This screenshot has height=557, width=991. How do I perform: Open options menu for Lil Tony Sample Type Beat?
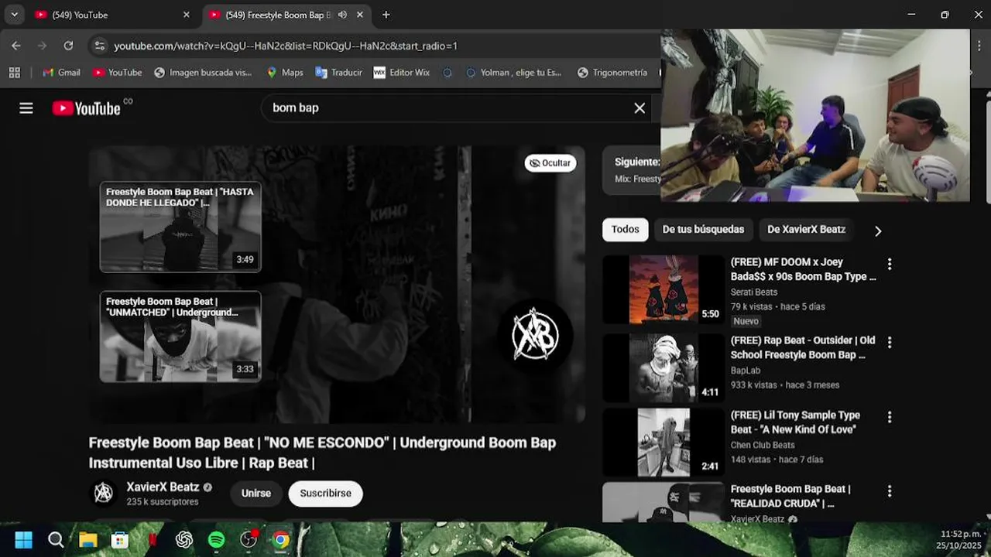pyautogui.click(x=890, y=417)
